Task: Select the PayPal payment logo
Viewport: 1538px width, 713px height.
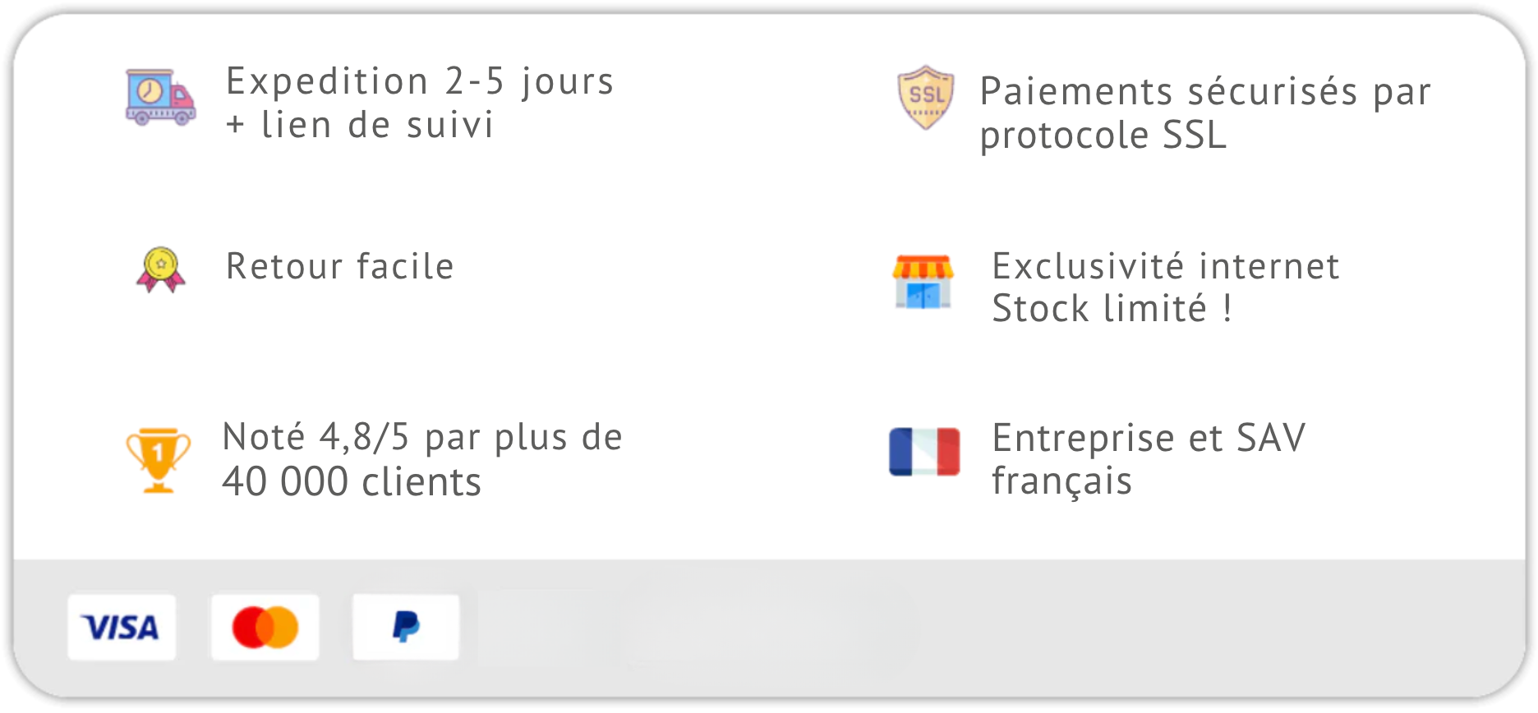Action: (406, 628)
